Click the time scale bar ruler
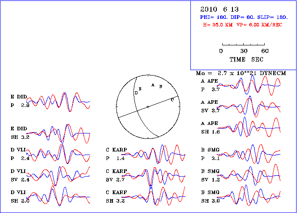The image size is (297, 213). point(243,44)
